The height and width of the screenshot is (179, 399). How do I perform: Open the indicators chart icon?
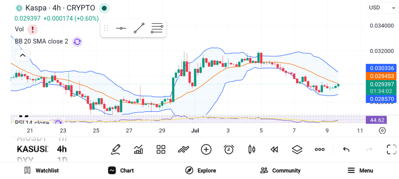click(138, 149)
